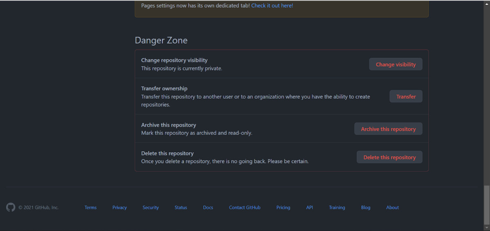490x231 pixels.
Task: Go to the Blog footer link
Action: 366,207
